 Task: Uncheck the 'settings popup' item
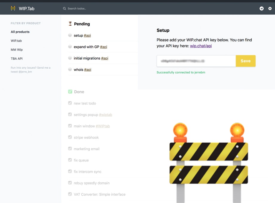(70, 114)
